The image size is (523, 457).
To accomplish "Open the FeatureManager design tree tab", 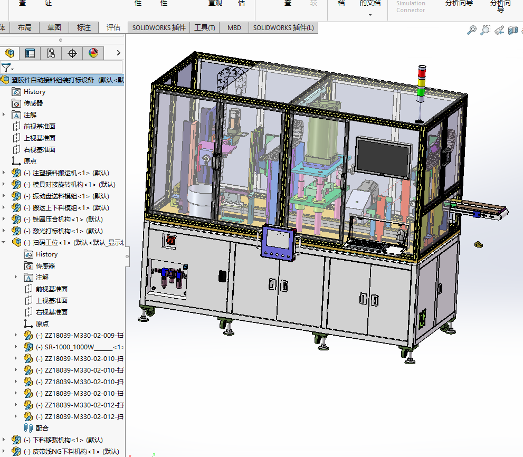I will pos(9,53).
